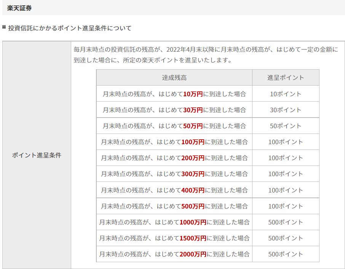The height and width of the screenshot is (269, 345).
Task: Click the 200万円 balance condition cell
Action: coord(174,158)
